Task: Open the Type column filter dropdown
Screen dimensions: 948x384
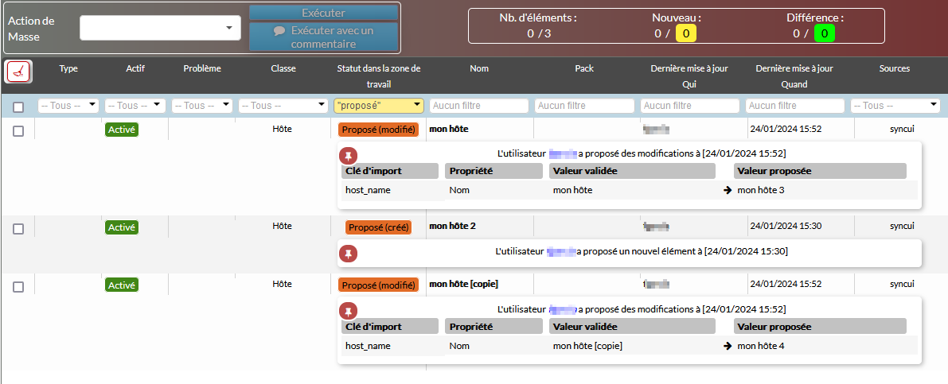Action: coord(68,106)
